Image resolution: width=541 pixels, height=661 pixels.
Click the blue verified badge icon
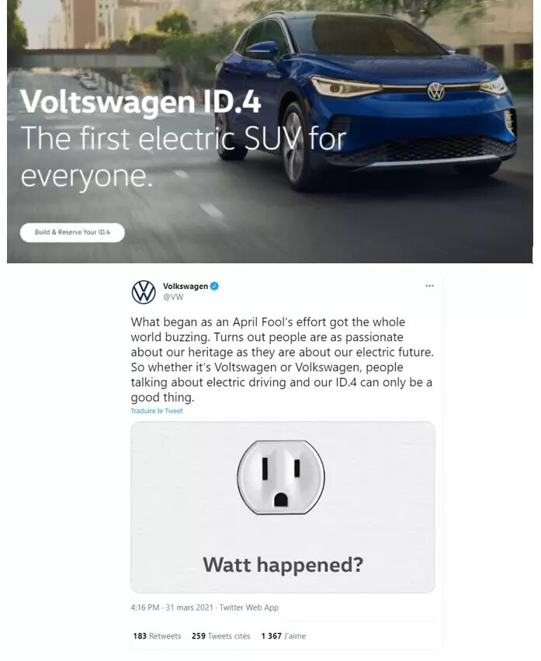pos(214,286)
